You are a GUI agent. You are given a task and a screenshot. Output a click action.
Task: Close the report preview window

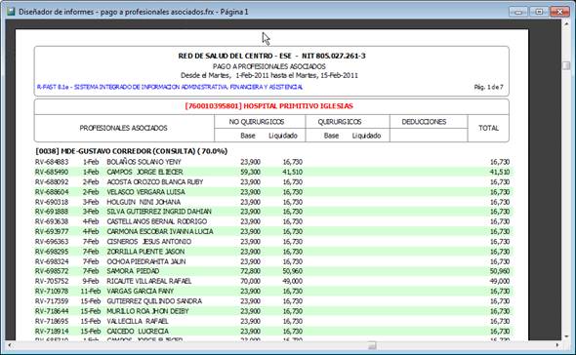tap(559, 12)
